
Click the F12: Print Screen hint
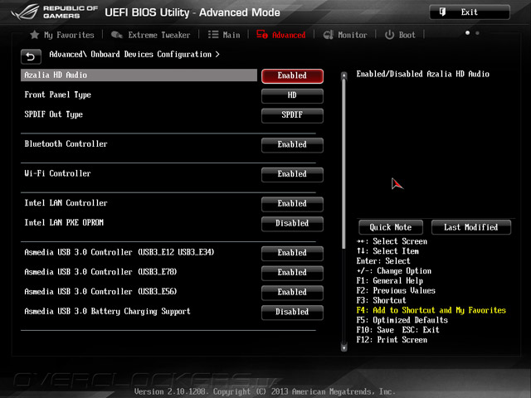[x=392, y=340]
